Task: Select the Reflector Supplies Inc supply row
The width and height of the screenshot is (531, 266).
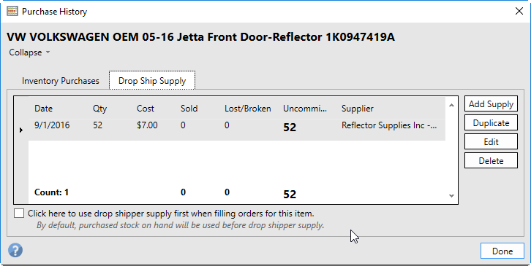Action: point(237,130)
